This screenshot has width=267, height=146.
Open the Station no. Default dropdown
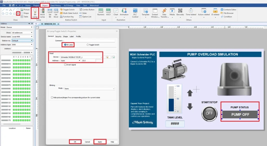point(22,40)
